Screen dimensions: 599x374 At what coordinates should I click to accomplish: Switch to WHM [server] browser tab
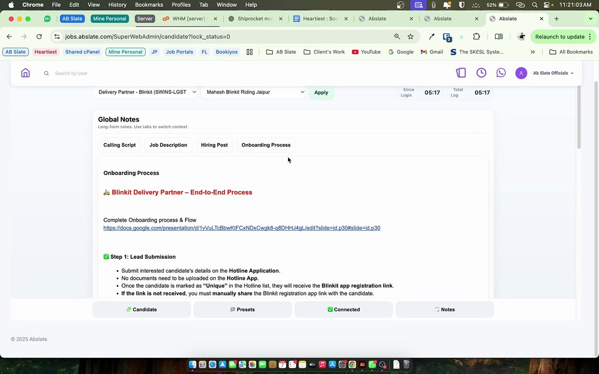click(x=190, y=19)
